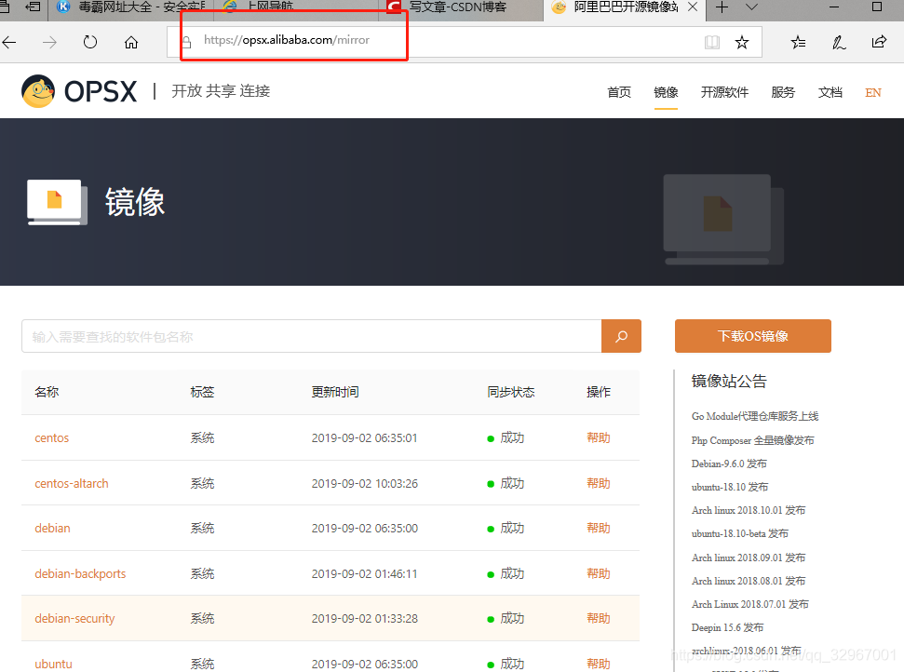Click 帮助 in the debian row
The width and height of the screenshot is (904, 672).
tap(599, 528)
